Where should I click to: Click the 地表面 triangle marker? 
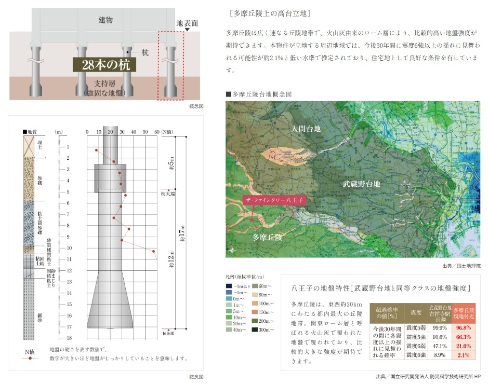[187, 31]
